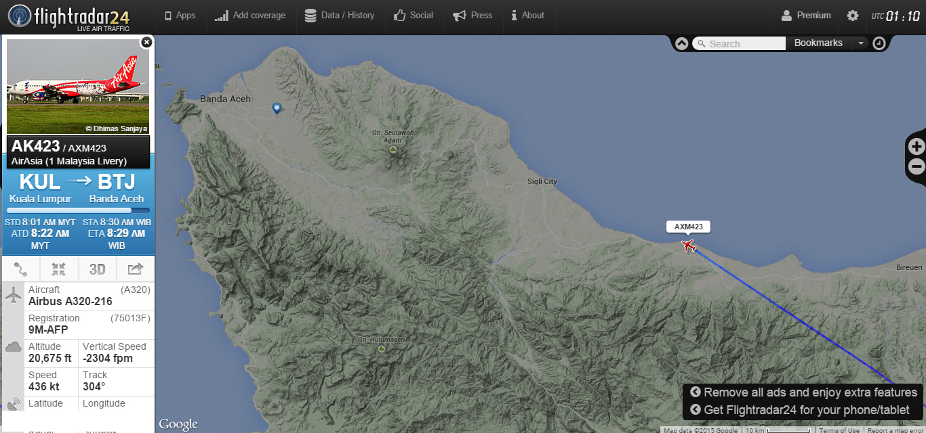The width and height of the screenshot is (926, 433).
Task: Zoom in the map with plus button
Action: pos(917,147)
